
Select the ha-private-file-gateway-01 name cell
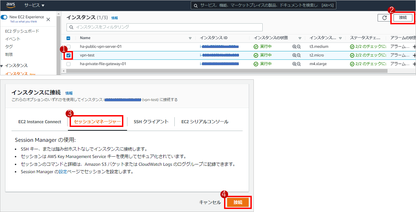(x=103, y=63)
